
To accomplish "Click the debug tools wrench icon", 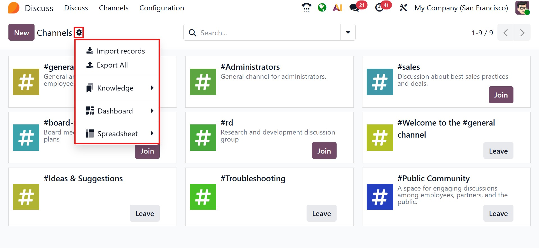I will click(403, 8).
